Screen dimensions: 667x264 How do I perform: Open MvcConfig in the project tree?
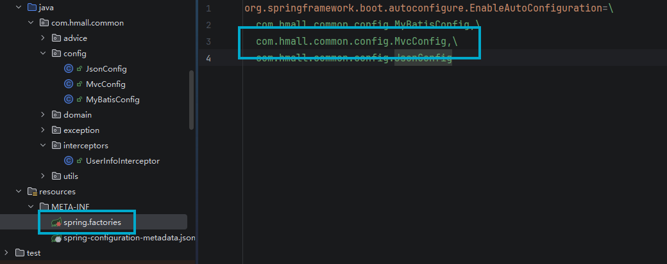[x=105, y=84]
